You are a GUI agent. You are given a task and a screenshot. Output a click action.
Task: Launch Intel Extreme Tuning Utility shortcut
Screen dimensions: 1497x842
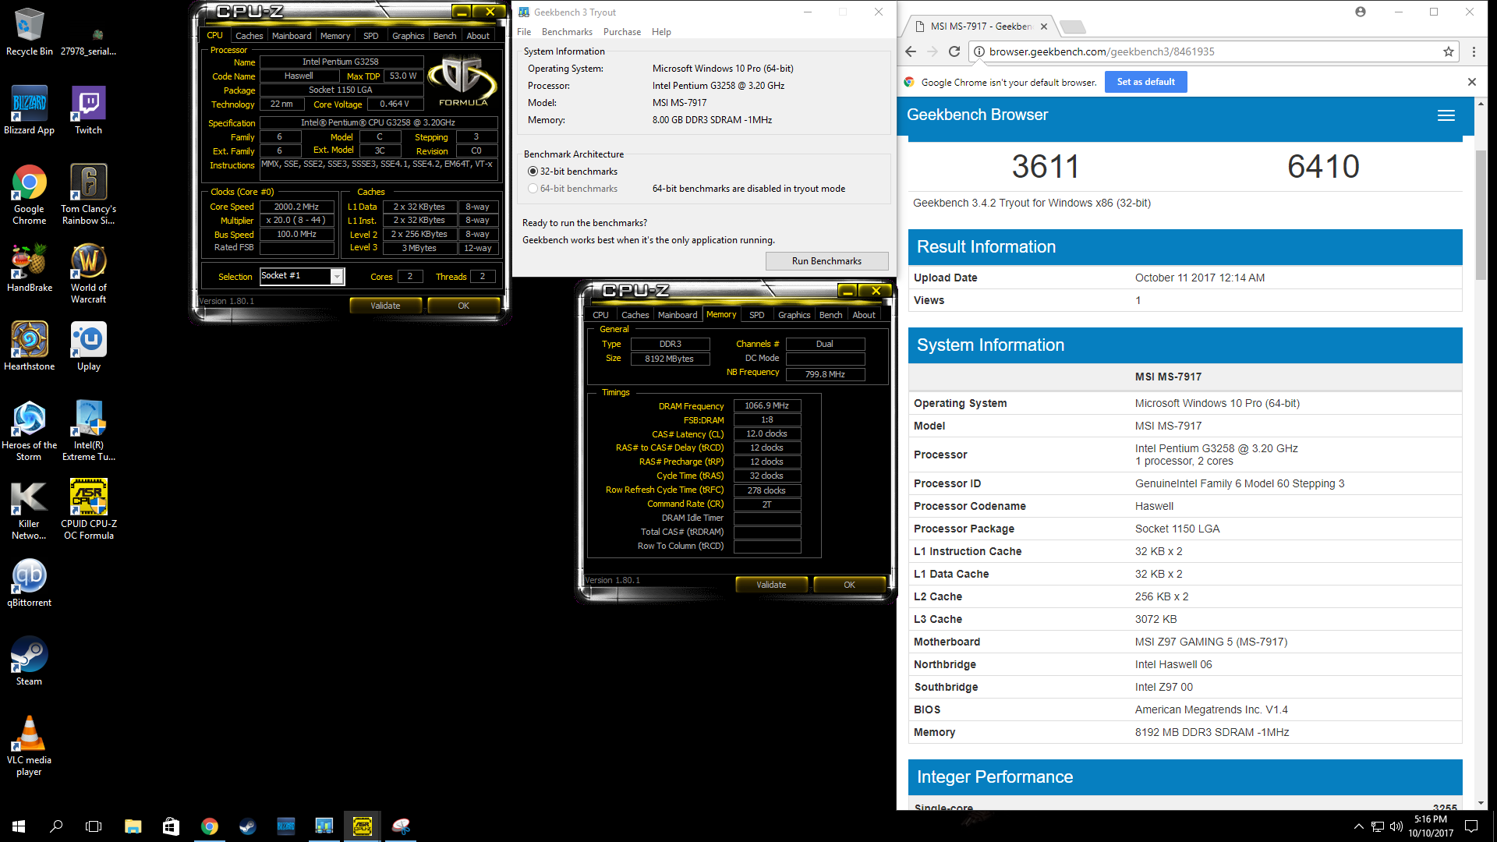(89, 430)
